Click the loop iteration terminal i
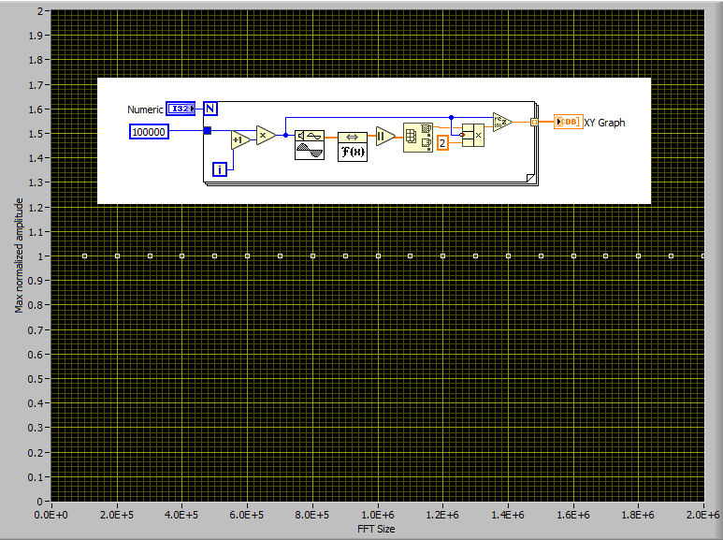Image resolution: width=723 pixels, height=540 pixels. (220, 169)
